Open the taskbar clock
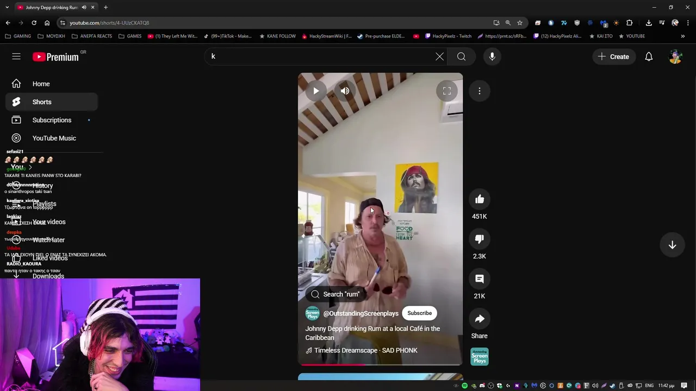Screen dimensions: 696x391 click(x=667, y=386)
